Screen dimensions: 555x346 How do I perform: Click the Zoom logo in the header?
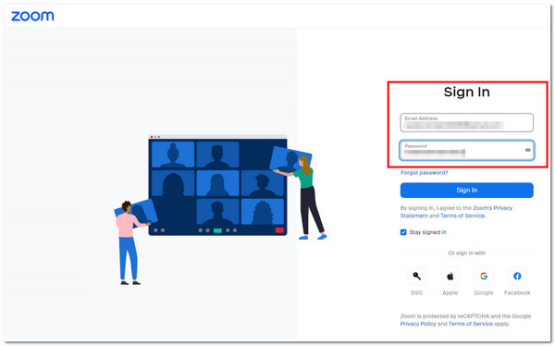32,16
